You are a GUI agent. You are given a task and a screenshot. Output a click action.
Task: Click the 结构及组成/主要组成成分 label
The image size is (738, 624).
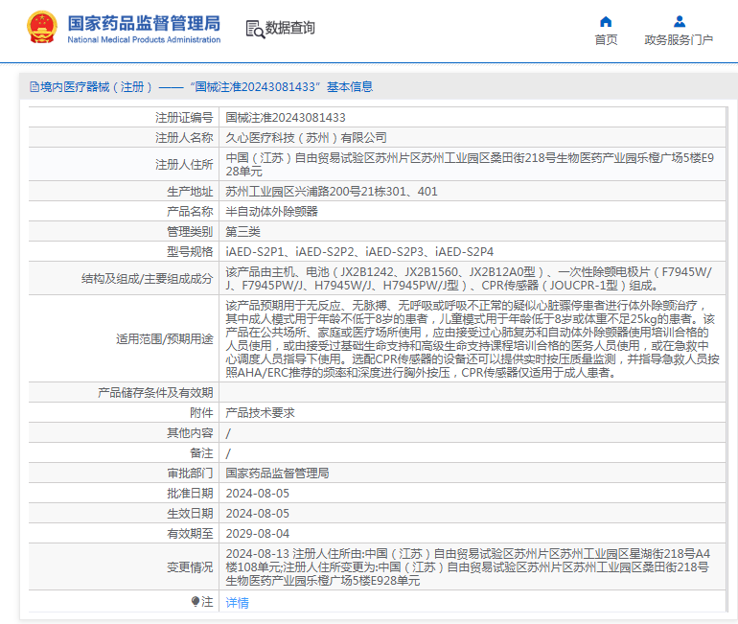[x=148, y=279]
